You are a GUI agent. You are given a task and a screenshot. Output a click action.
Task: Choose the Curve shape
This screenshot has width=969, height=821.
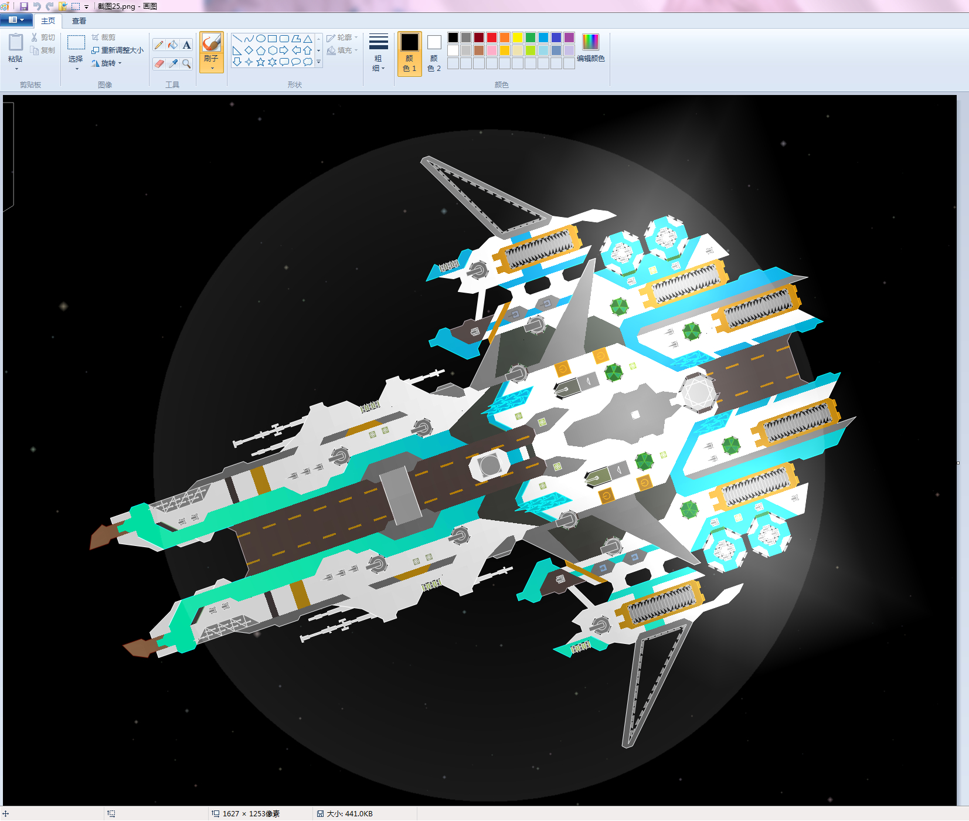(x=249, y=39)
